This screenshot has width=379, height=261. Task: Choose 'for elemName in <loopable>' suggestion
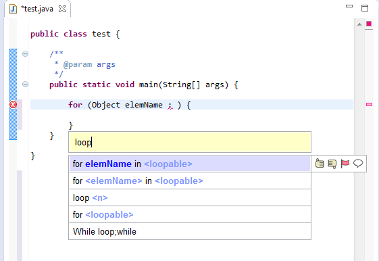tap(189, 164)
